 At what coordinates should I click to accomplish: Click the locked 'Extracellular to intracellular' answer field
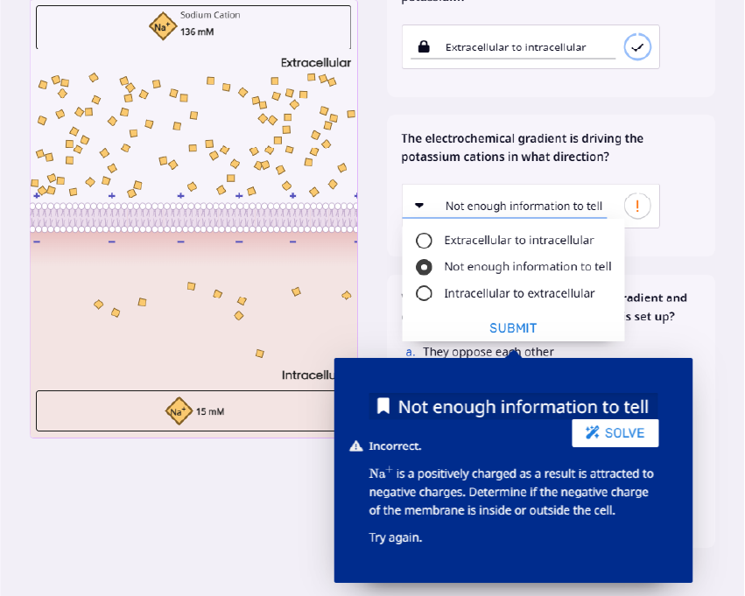(x=513, y=47)
